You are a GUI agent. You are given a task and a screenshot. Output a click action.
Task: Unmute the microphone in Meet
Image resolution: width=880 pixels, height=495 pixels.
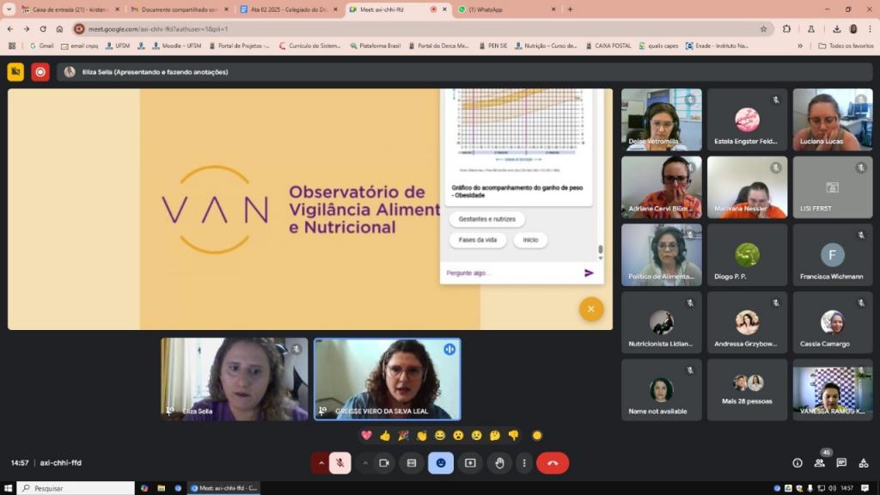point(339,463)
